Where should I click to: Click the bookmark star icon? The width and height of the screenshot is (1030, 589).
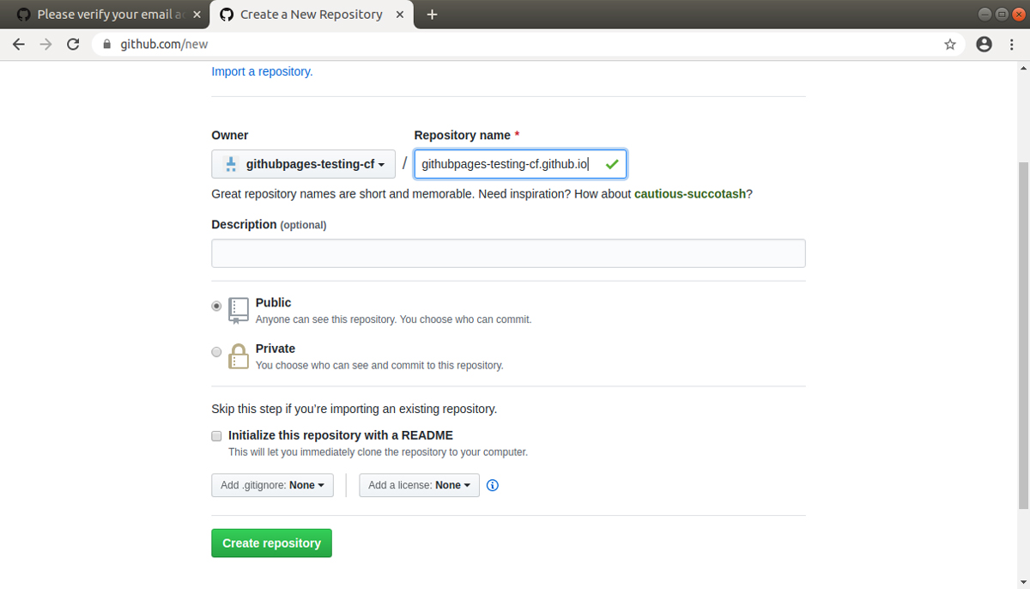click(949, 43)
